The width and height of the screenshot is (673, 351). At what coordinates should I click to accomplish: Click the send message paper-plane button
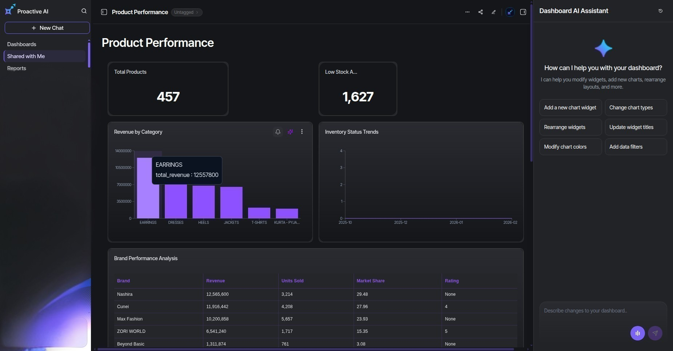[655, 333]
